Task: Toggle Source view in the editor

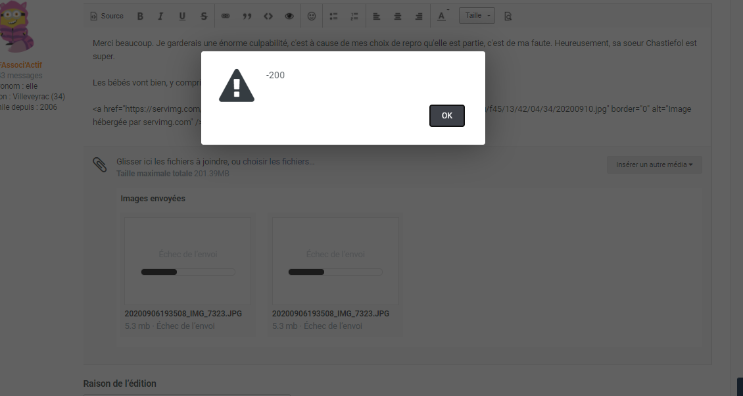Action: (x=107, y=16)
